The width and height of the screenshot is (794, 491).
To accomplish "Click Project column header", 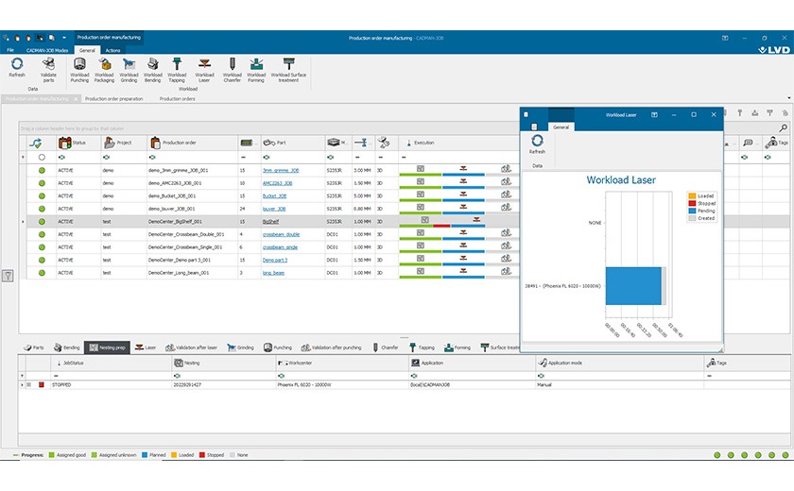I will (124, 143).
